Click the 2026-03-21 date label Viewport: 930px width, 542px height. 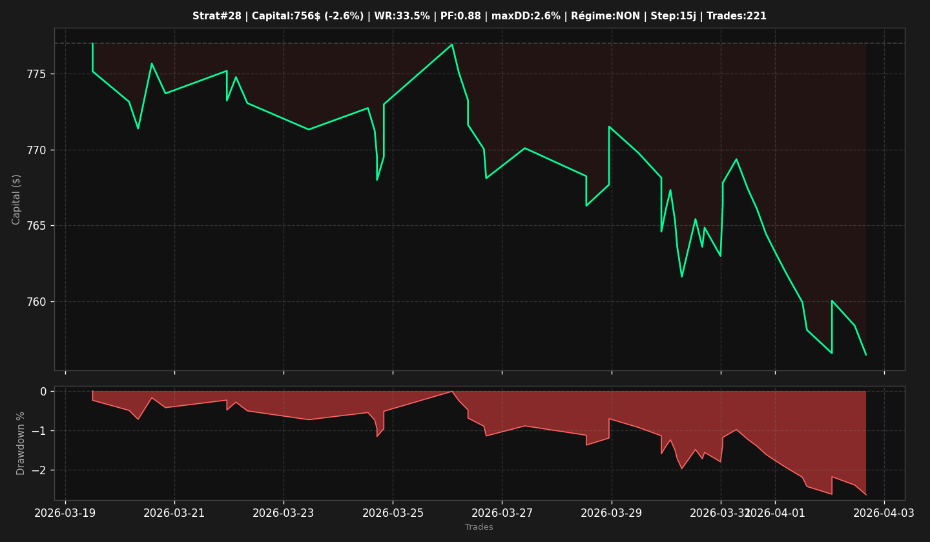tap(174, 514)
